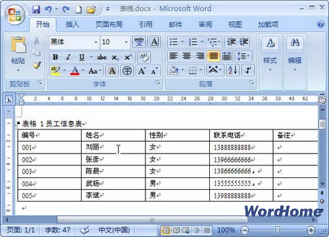This screenshot has width=329, height=237.
Task: Open the Office button menu
Action: click(15, 14)
